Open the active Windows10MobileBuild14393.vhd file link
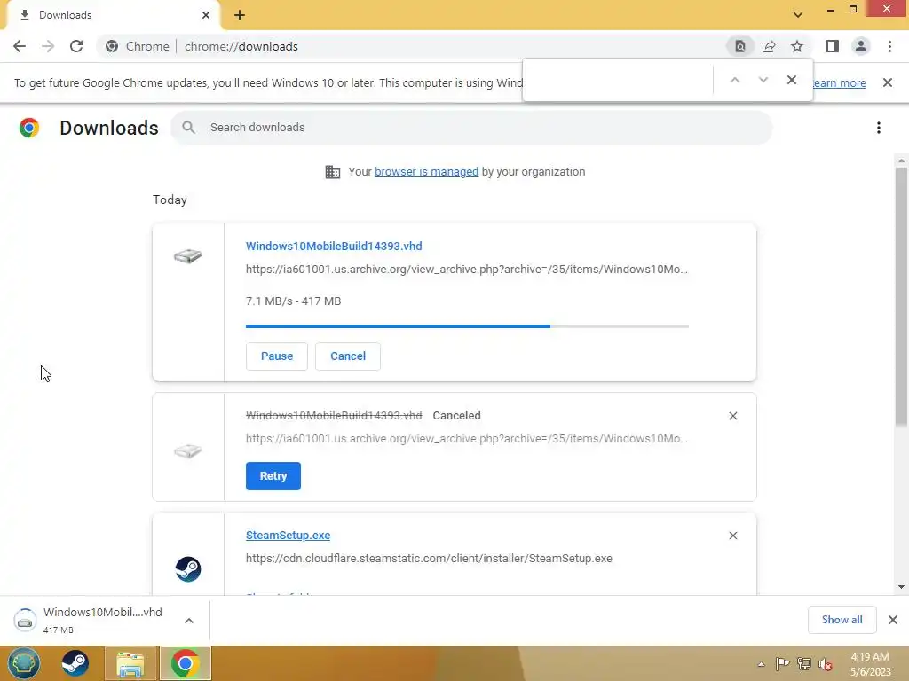909x681 pixels. 334,247
